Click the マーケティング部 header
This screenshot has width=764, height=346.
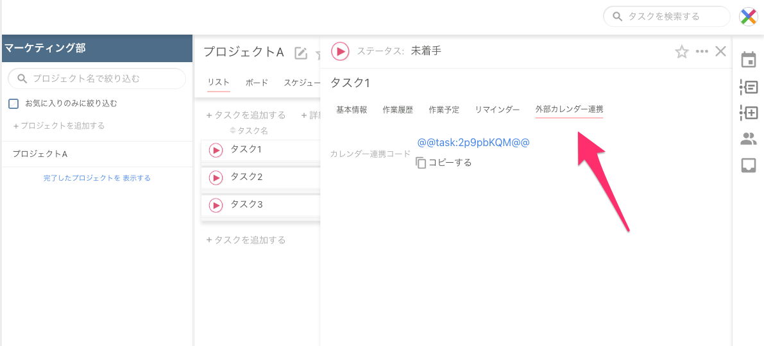98,48
